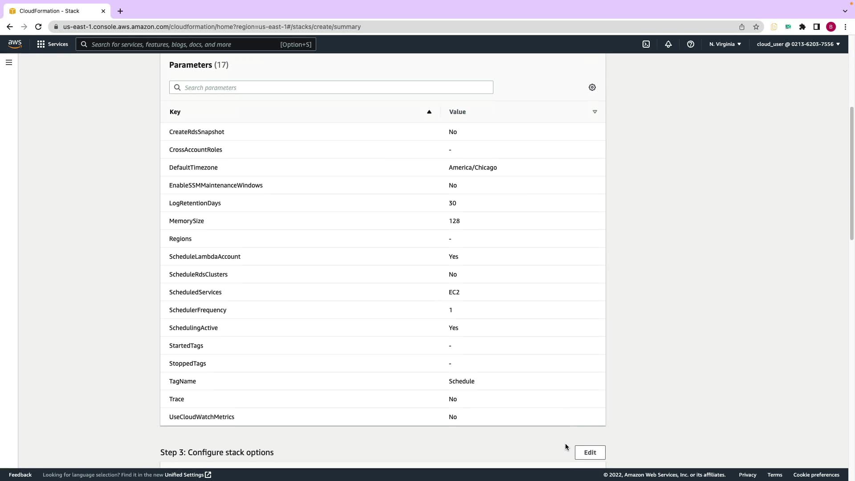Focus the Search parameters field
Image resolution: width=855 pixels, height=481 pixels.
(331, 87)
